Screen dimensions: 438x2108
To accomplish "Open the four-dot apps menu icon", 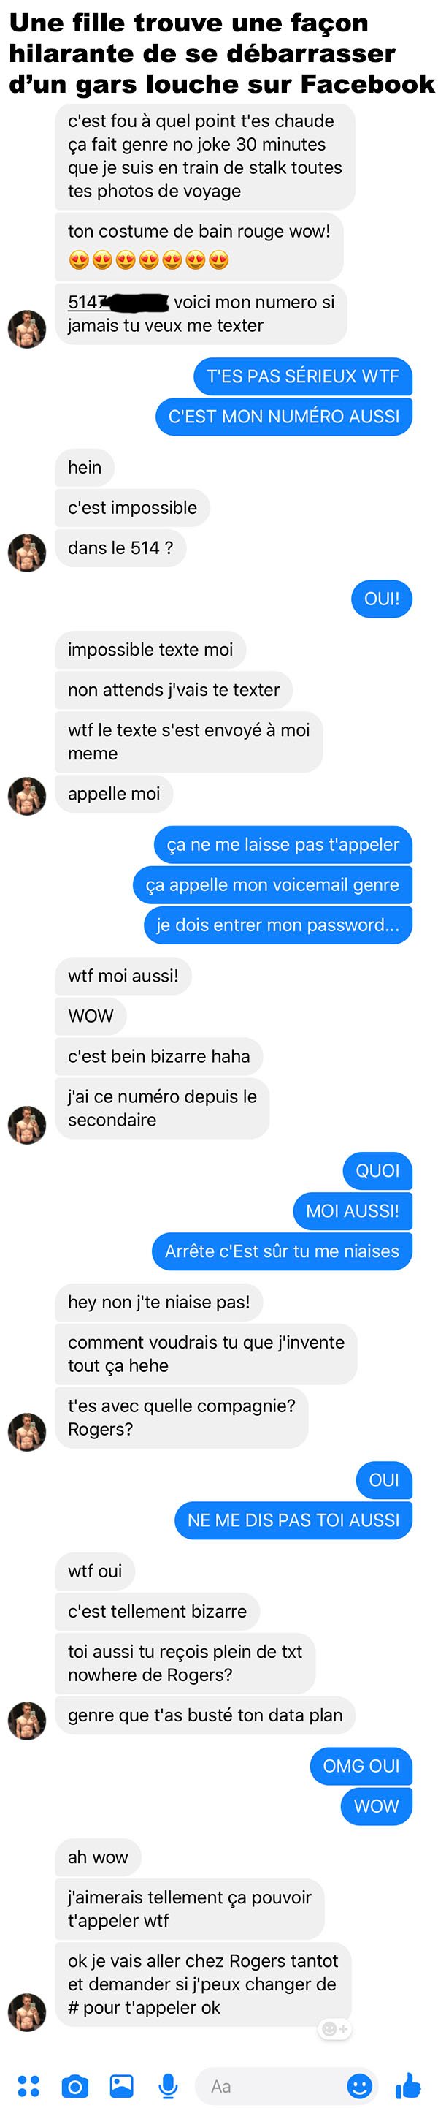I will pos(28,2085).
